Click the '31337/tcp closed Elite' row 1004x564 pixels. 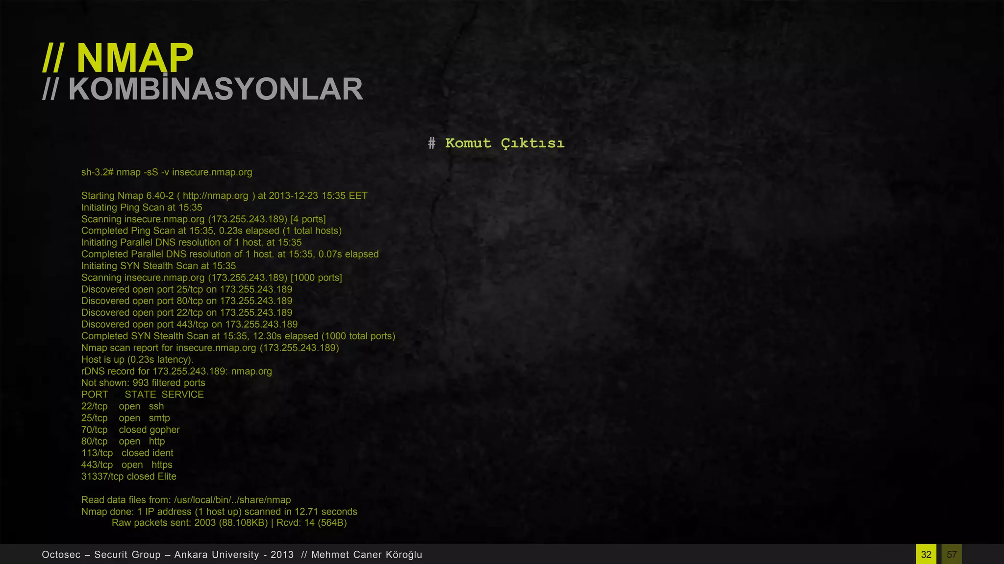129,477
